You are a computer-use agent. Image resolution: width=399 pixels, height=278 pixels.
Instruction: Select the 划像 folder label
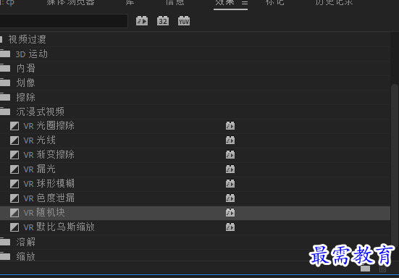pyautogui.click(x=25, y=83)
